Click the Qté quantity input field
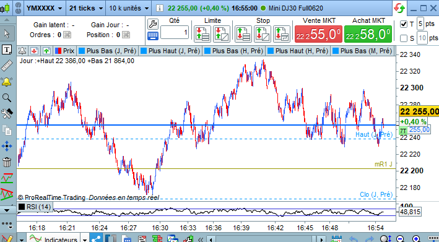The image size is (439, 242). 175,32
